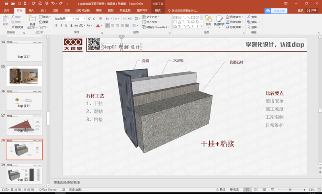Open the File (文件) tab

[x=6, y=10]
